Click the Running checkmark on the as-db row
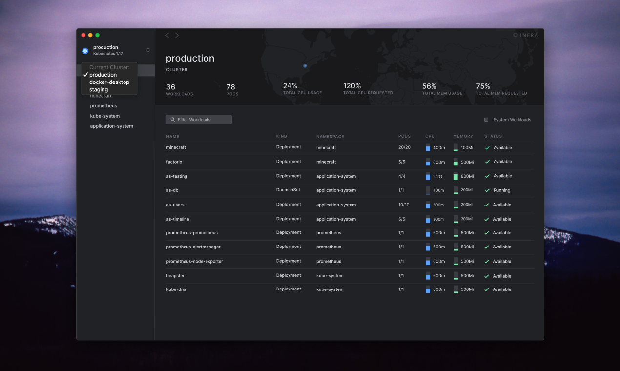The image size is (620, 371). (486, 190)
